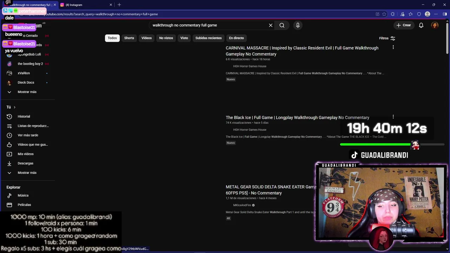Click the search magnifier button
Image resolution: width=450 pixels, height=253 pixels.
(x=282, y=25)
